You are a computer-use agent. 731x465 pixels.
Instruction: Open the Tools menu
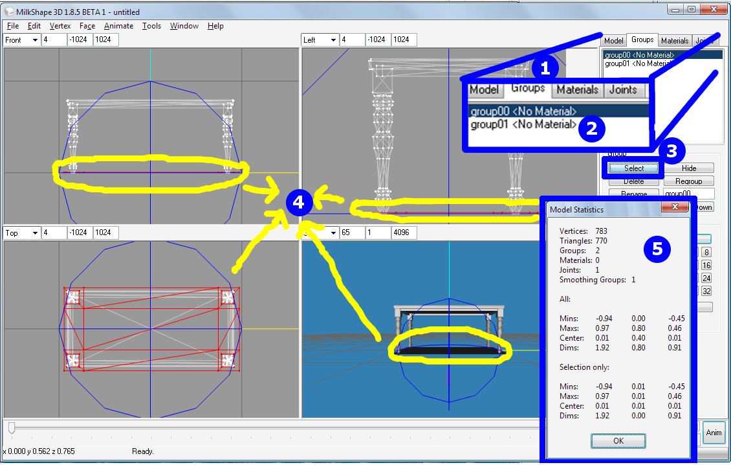[151, 26]
